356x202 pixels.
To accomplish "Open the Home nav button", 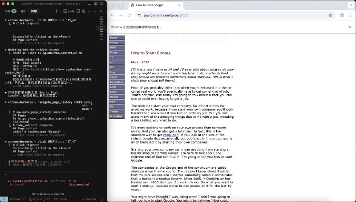I will (117, 38).
